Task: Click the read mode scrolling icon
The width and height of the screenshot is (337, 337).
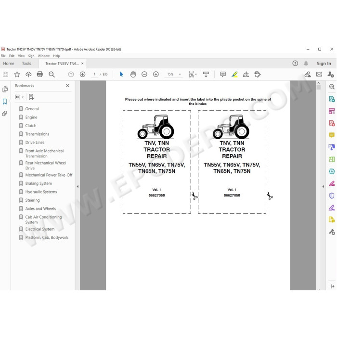Action: pyautogui.click(x=206, y=74)
